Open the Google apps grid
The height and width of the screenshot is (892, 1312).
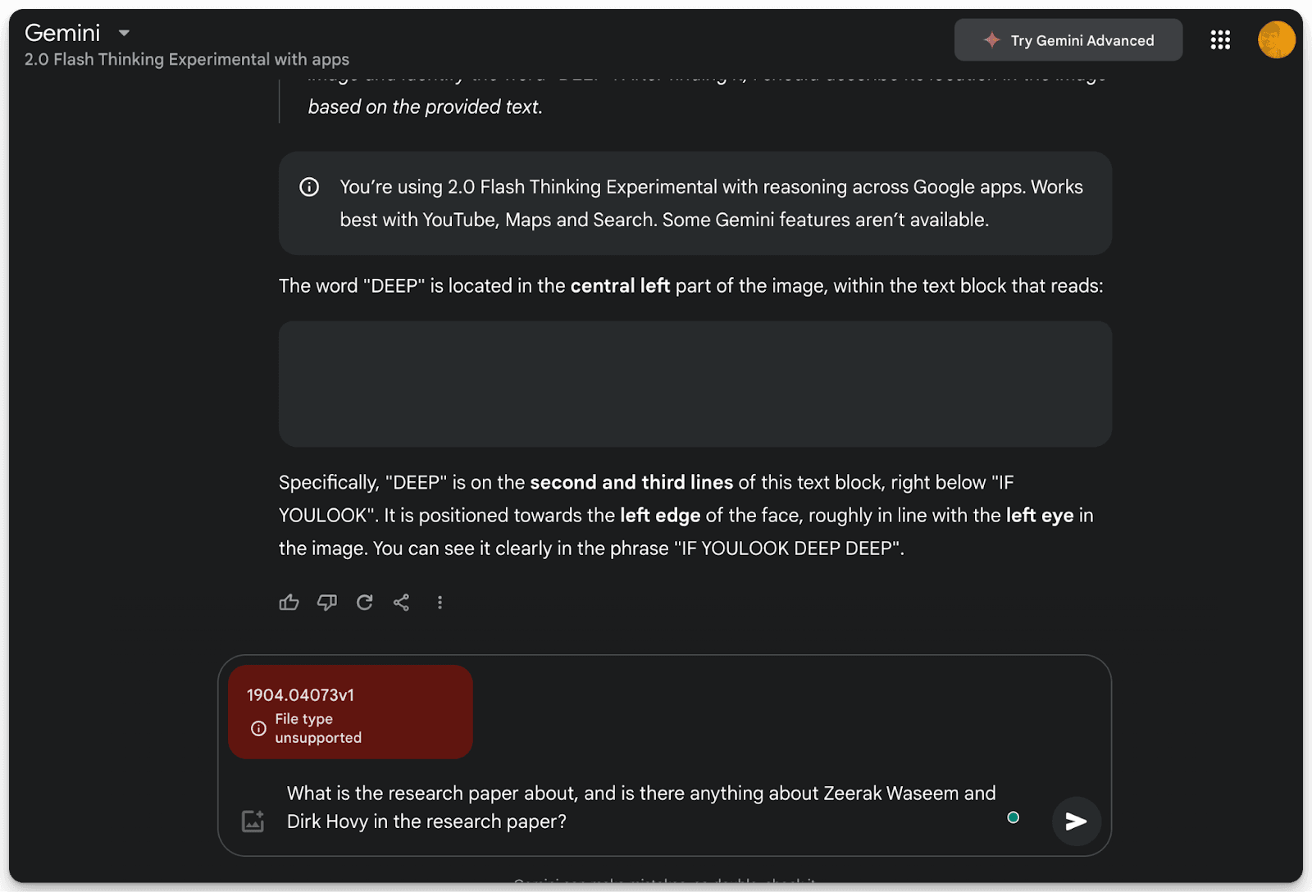(1220, 40)
